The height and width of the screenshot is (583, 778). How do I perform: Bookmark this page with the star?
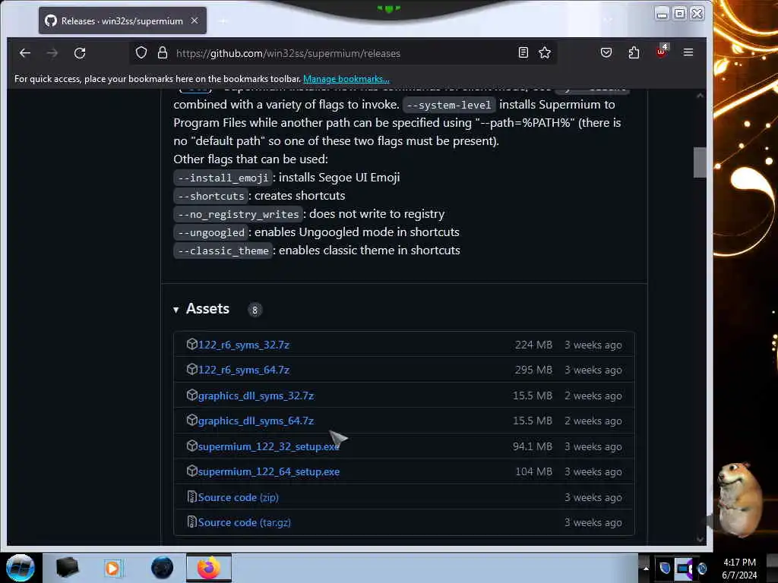545,52
